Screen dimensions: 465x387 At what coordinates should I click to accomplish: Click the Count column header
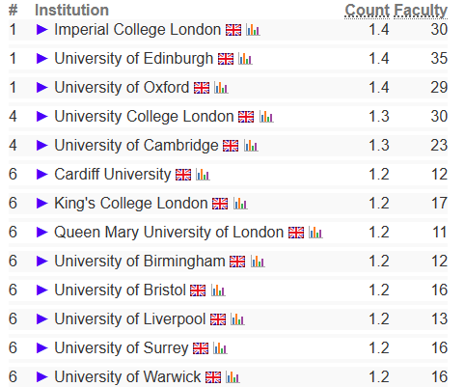(x=368, y=11)
